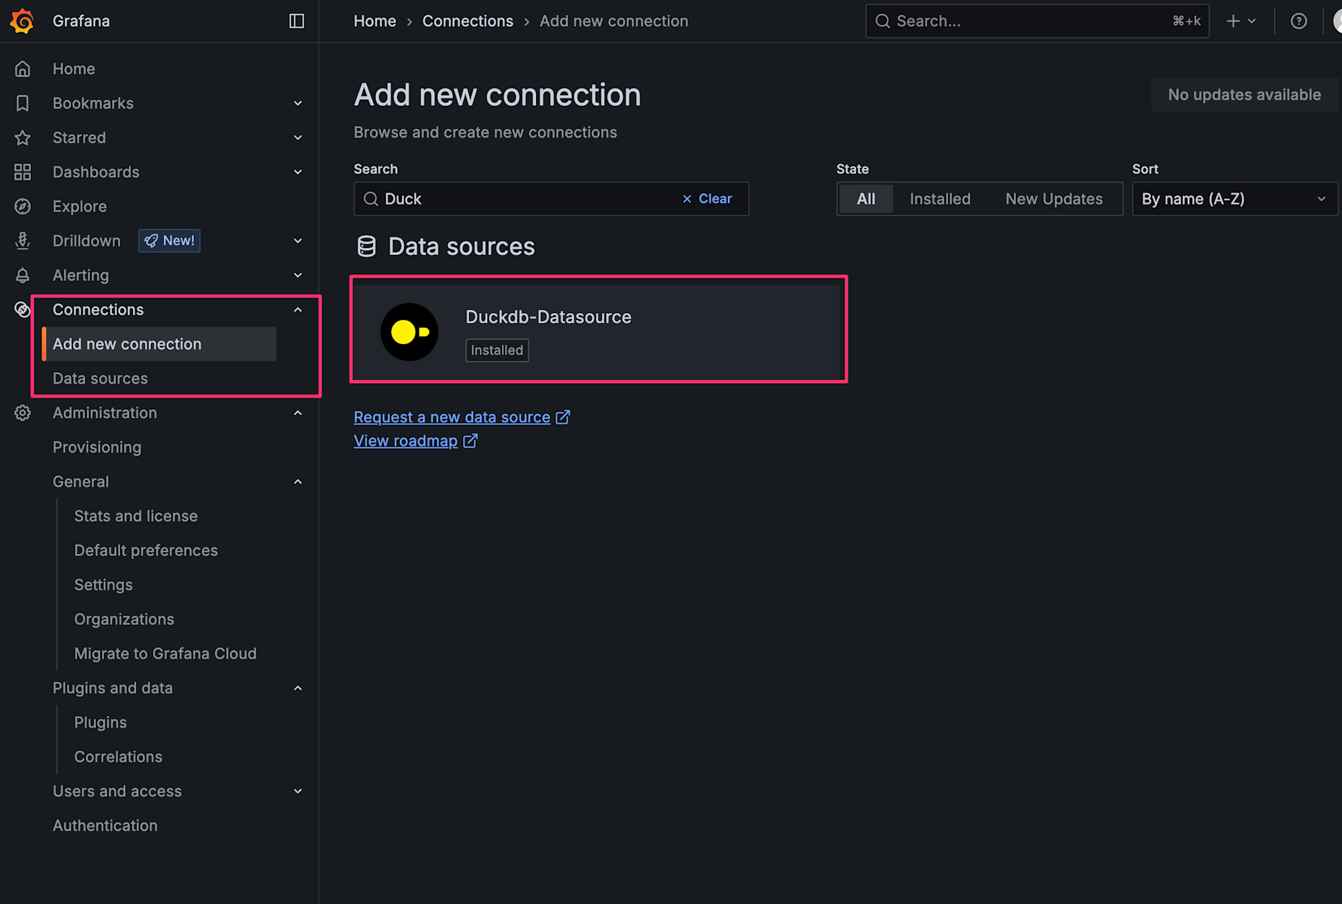The width and height of the screenshot is (1342, 904).
Task: Open Provisioning under Administration
Action: click(97, 447)
